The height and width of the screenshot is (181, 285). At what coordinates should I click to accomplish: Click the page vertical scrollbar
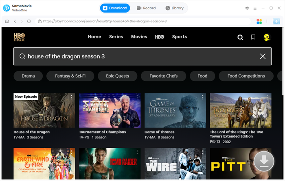pos(283,62)
